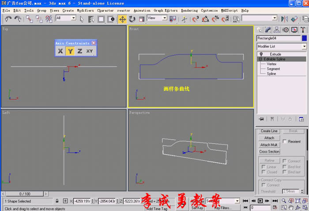Click the Mirror Selected Objects icon
This screenshot has width=309, height=211.
[284, 19]
